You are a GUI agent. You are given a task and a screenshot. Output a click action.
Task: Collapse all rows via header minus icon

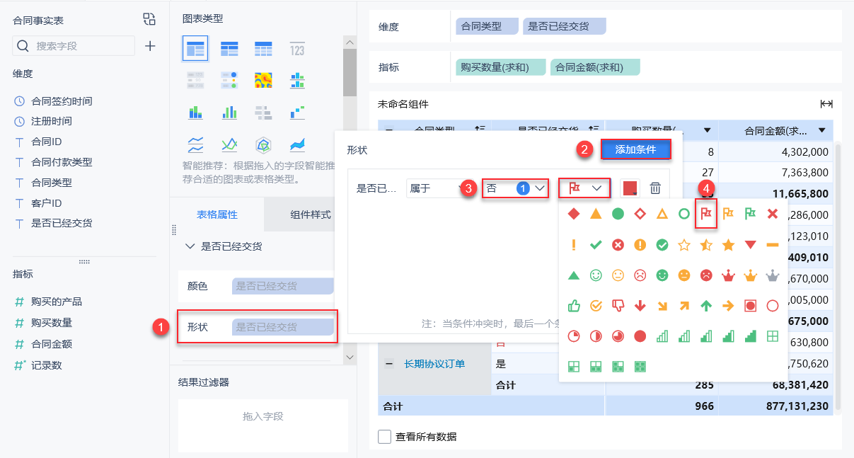coord(389,130)
